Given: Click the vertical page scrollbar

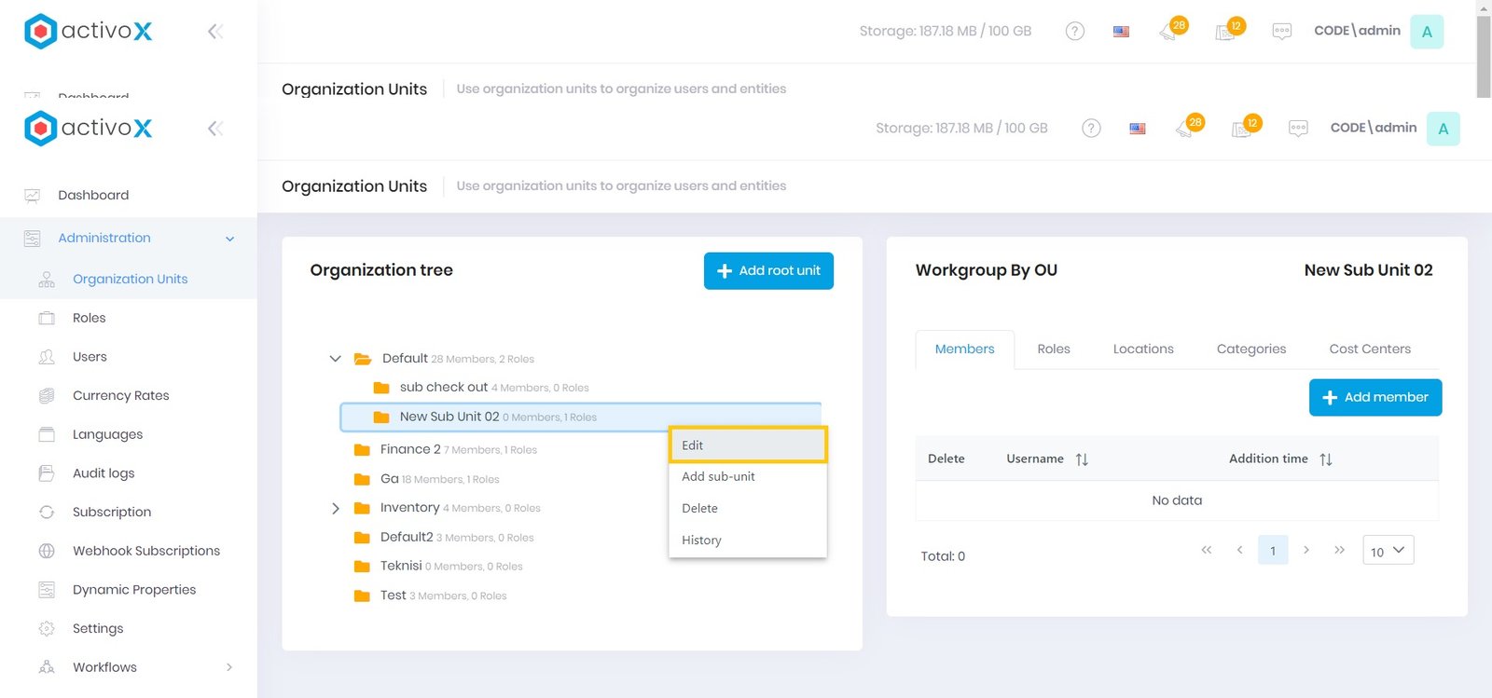Looking at the screenshot, I should (x=1483, y=56).
